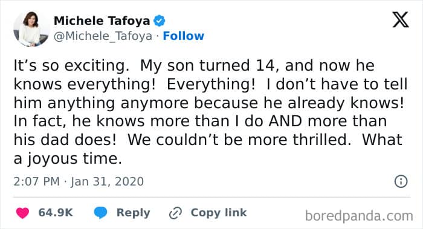This screenshot has height=229, width=423.
Task: Open Michele Tafoya's profile photo
Action: 31,28
